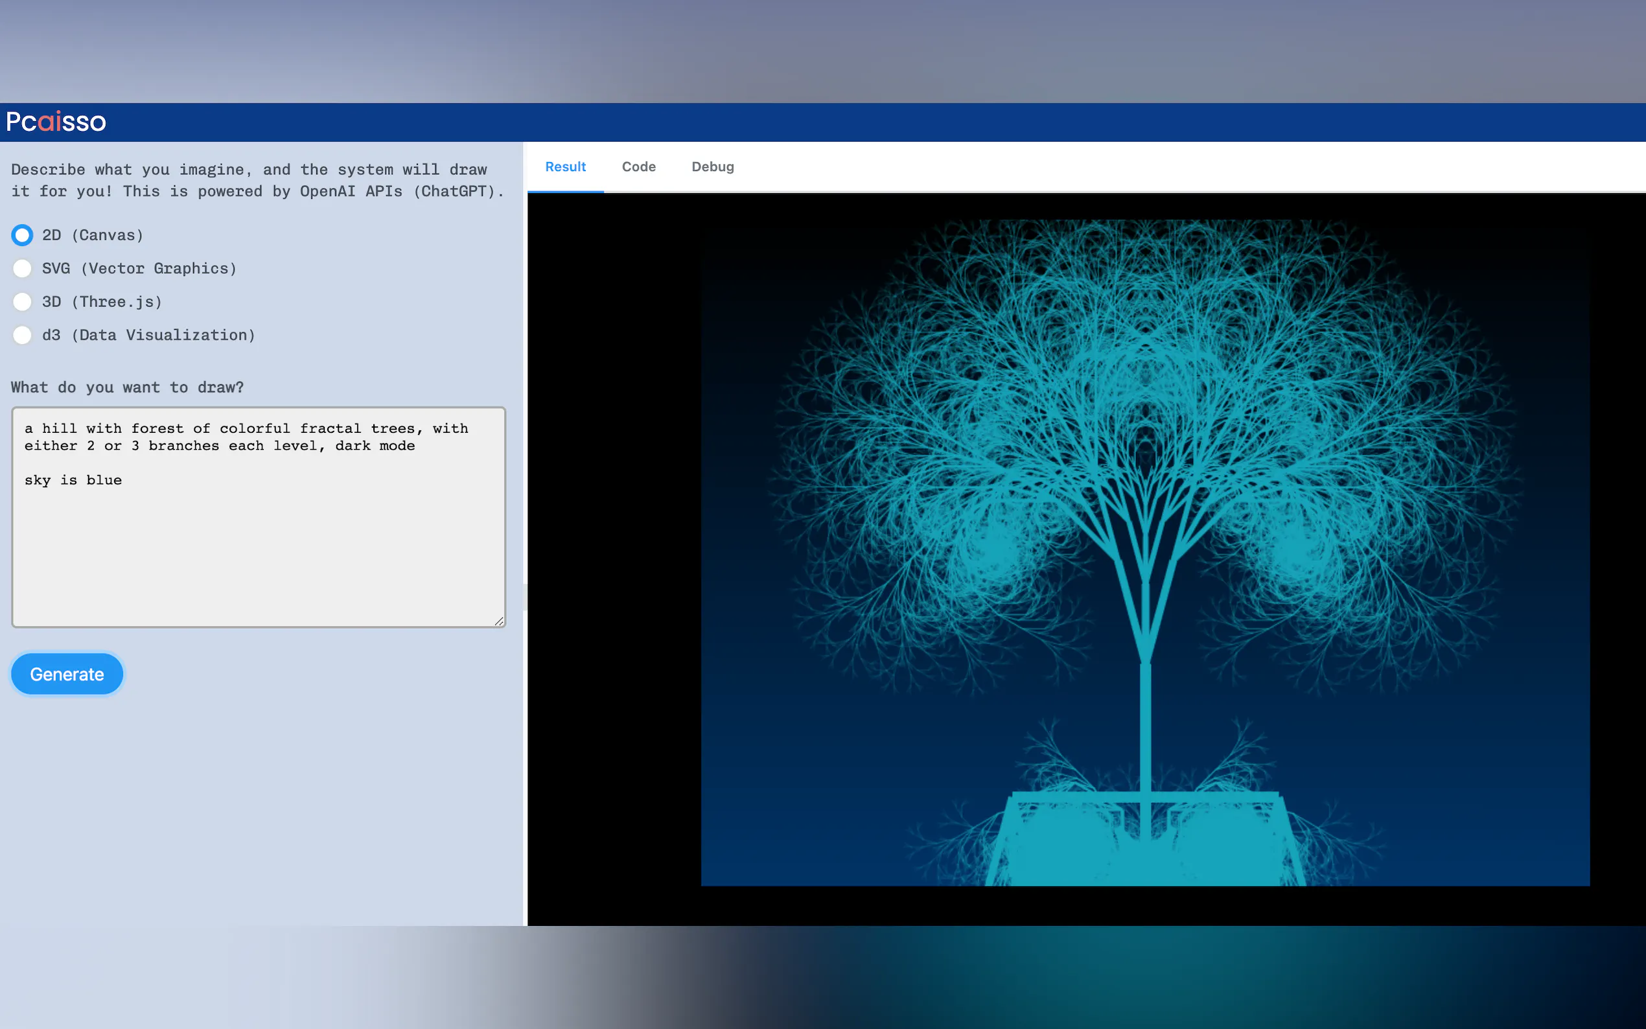Click the 'SVG (Vector Graphics)' label text
This screenshot has width=1646, height=1029.
(x=139, y=268)
